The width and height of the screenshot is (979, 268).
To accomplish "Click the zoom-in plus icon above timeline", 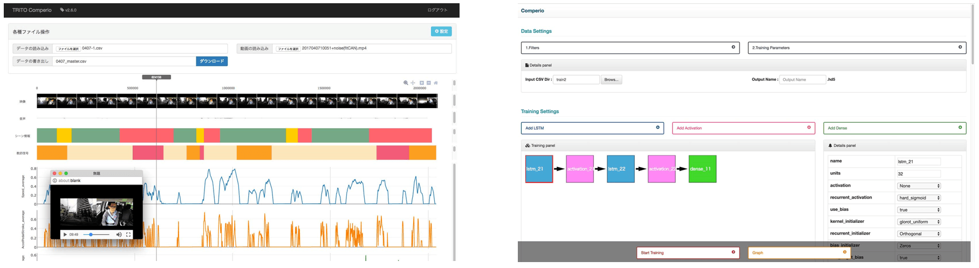I will click(422, 83).
